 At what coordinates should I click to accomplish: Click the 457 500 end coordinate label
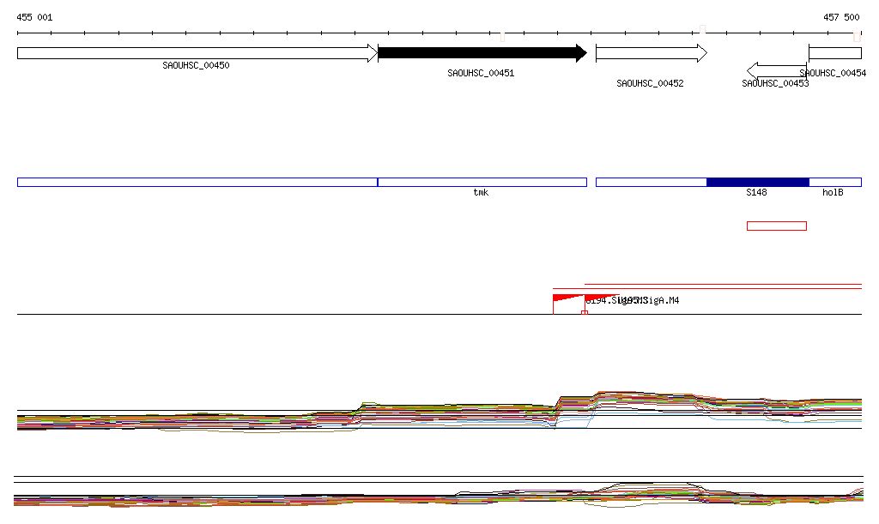(841, 17)
